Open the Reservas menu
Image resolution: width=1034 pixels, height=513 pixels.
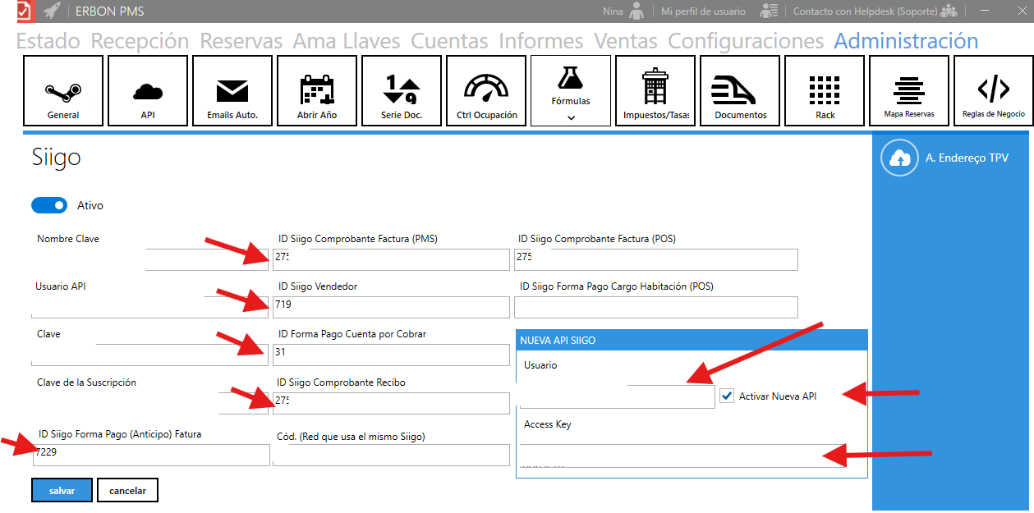(241, 41)
